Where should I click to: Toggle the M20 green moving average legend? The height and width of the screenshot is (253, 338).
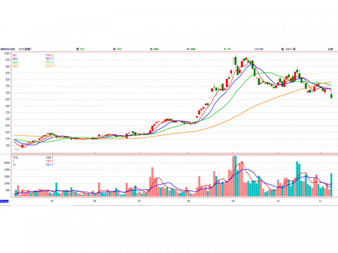click(x=15, y=62)
